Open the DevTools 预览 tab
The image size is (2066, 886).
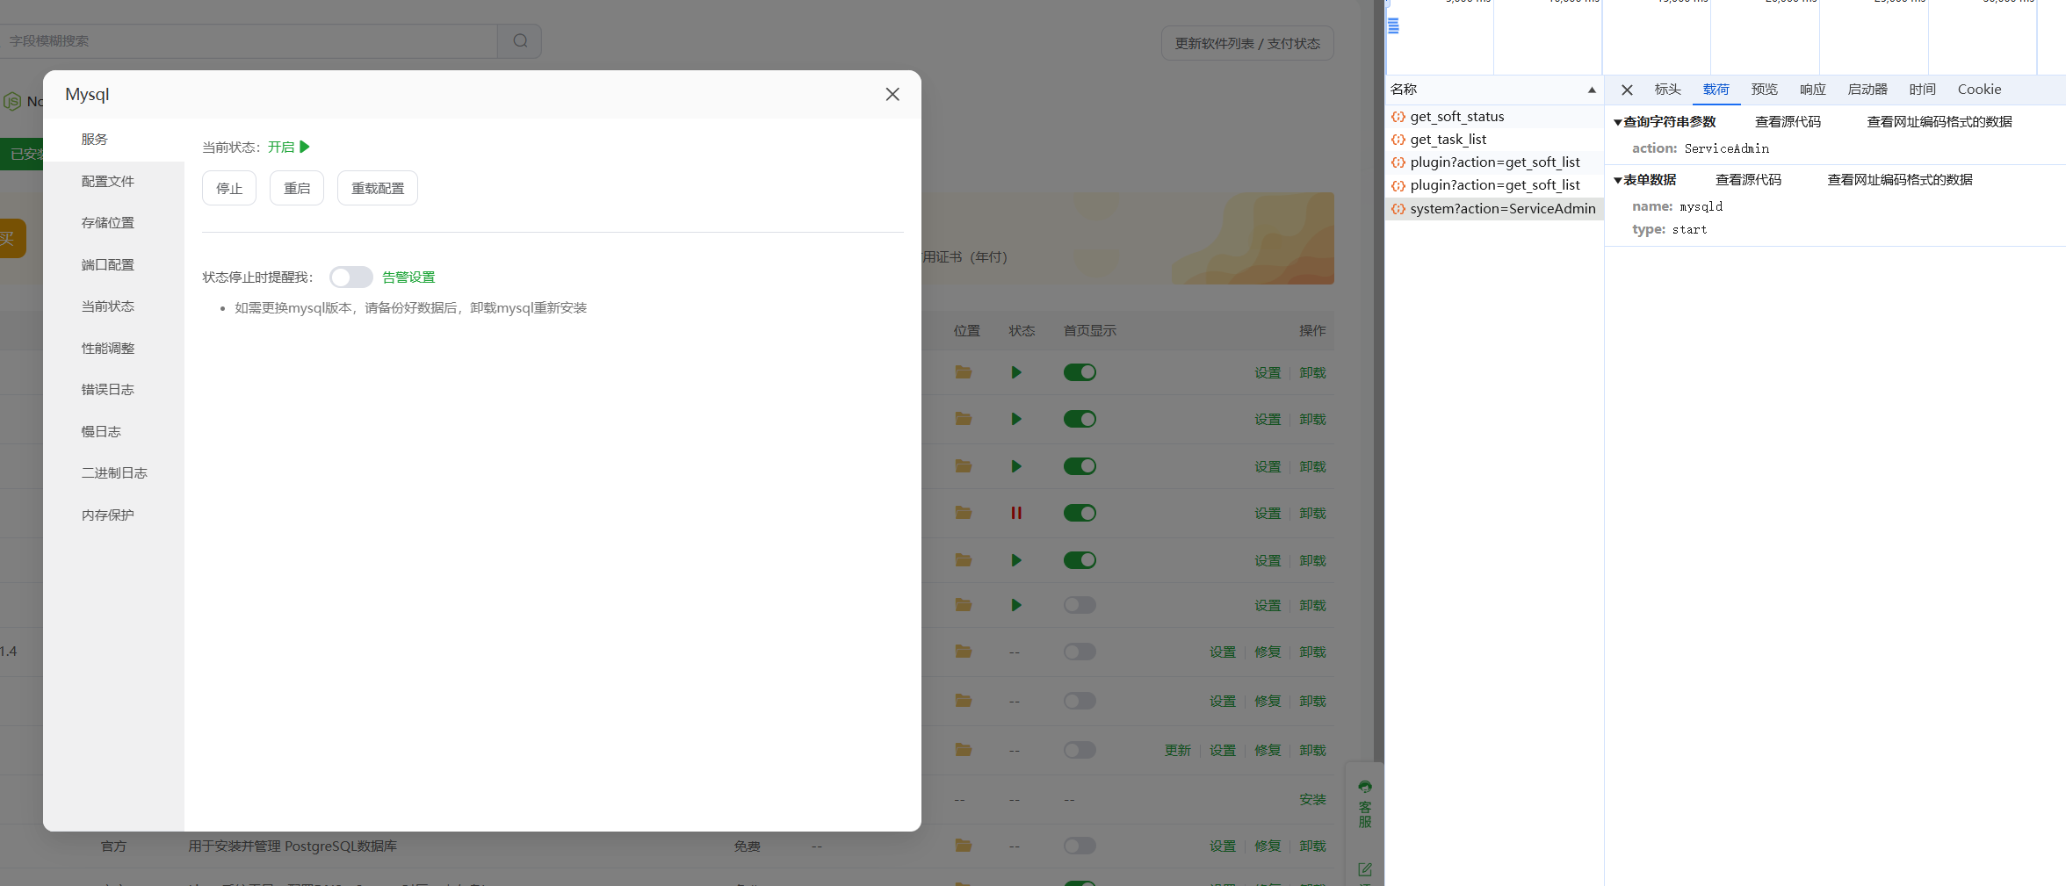point(1764,90)
